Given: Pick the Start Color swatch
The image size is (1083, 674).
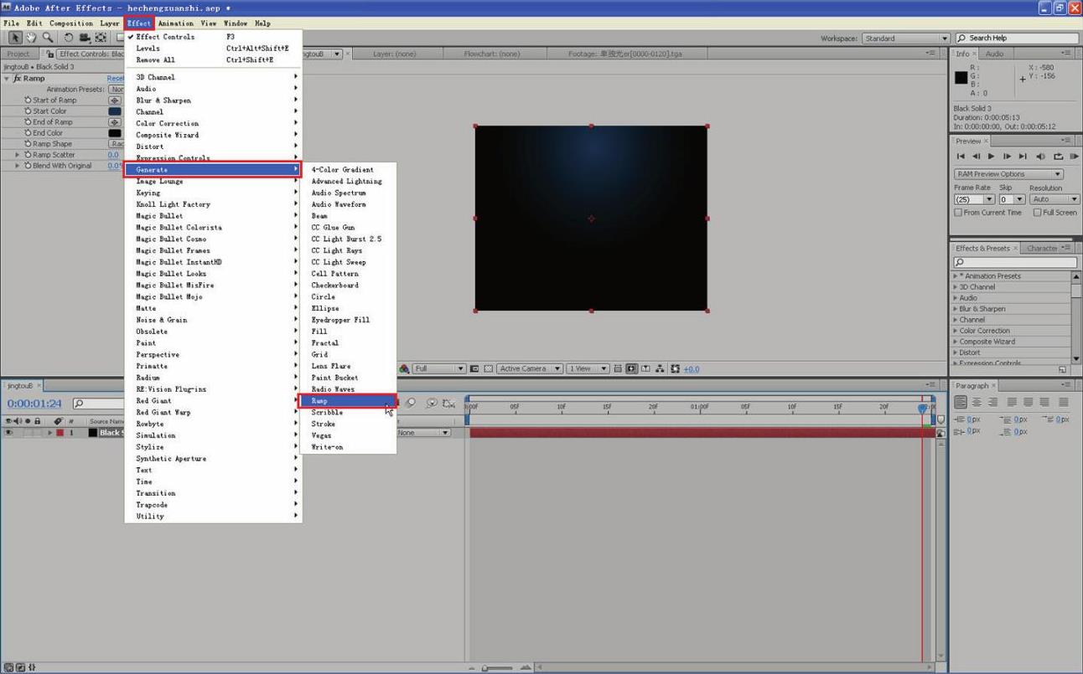Looking at the screenshot, I should (115, 111).
